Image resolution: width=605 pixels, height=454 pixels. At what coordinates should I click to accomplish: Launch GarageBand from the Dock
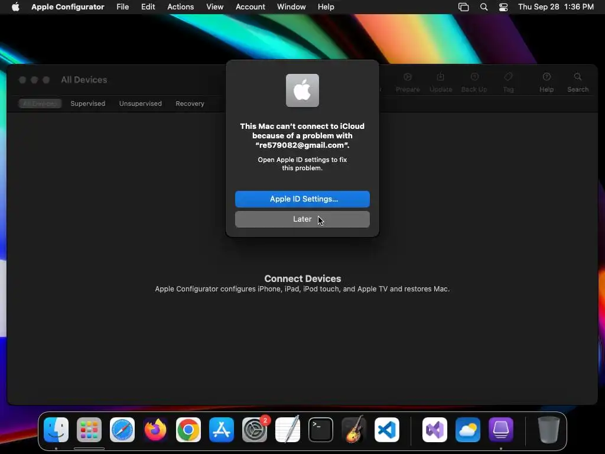[354, 430]
